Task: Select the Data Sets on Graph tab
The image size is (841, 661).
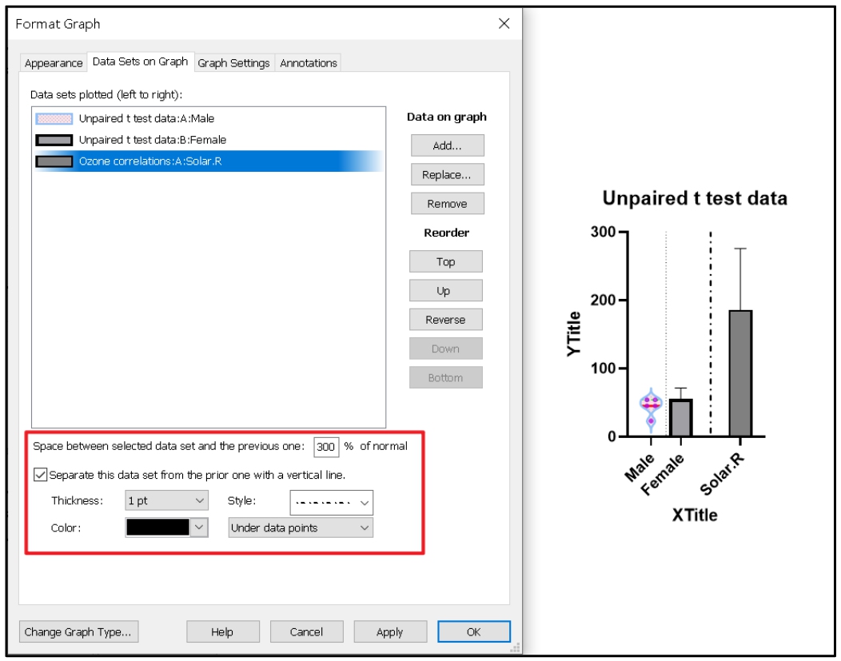Action: (x=140, y=62)
